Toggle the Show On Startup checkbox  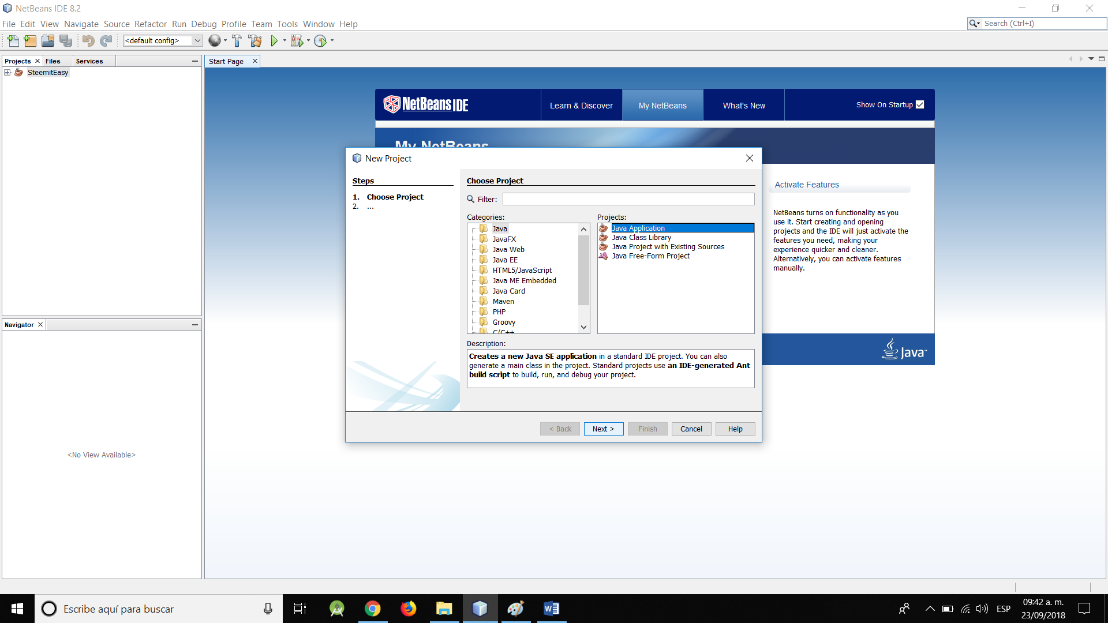920,104
